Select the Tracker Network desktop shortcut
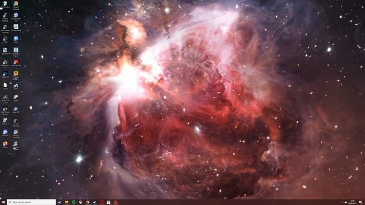Image resolution: width=365 pixels, height=205 pixels. 16,122
